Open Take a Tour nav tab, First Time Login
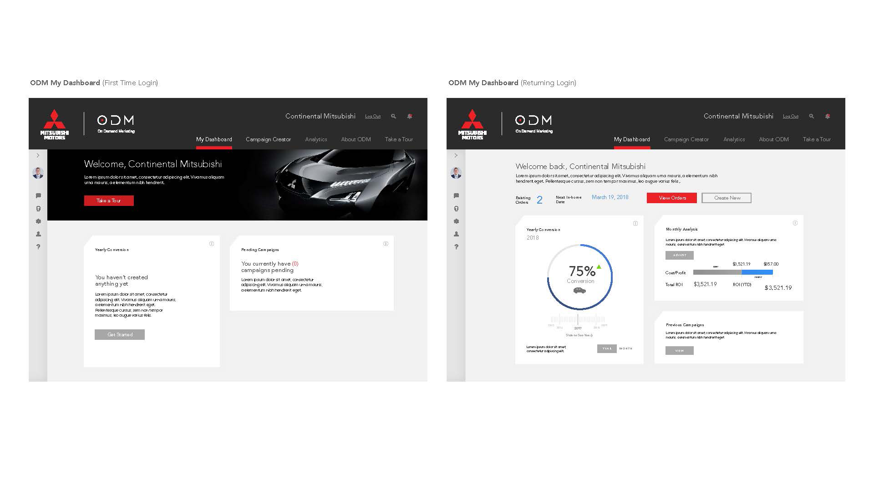Viewport: 874px width, 492px height. pyautogui.click(x=399, y=139)
